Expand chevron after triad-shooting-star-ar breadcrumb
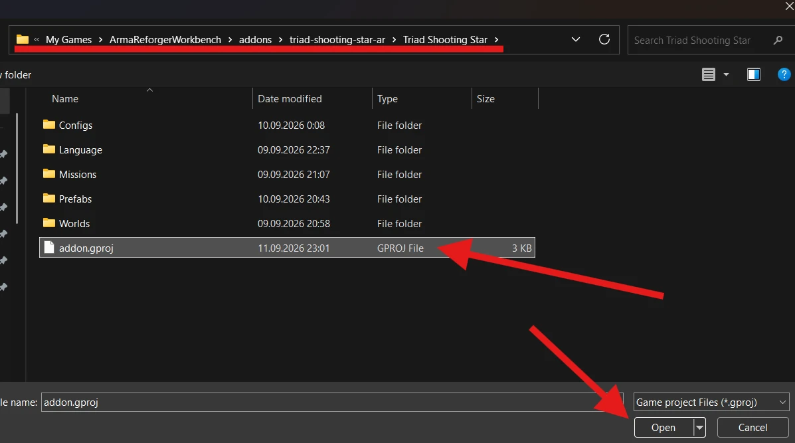 [x=394, y=40]
